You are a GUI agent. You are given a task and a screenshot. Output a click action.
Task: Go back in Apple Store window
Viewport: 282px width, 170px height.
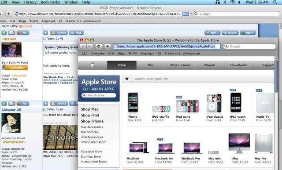tap(83, 46)
